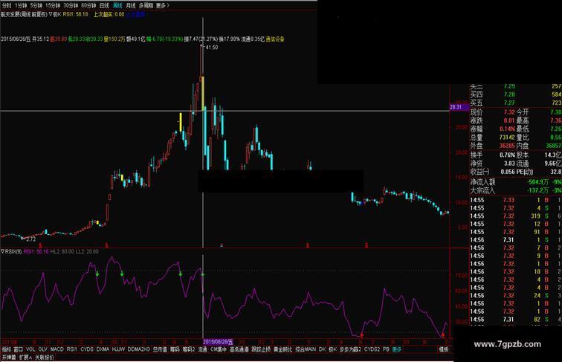562x362 pixels.
Task: Select the DK indicator tab
Action: click(x=322, y=349)
